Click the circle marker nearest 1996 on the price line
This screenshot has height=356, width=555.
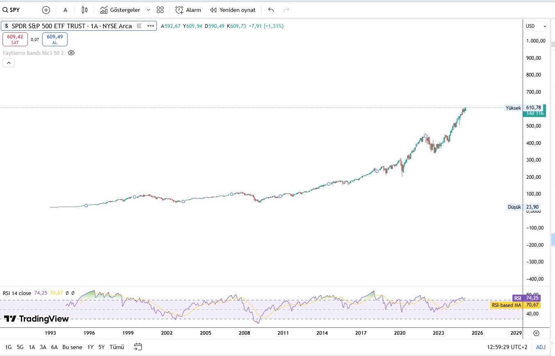[86, 205]
